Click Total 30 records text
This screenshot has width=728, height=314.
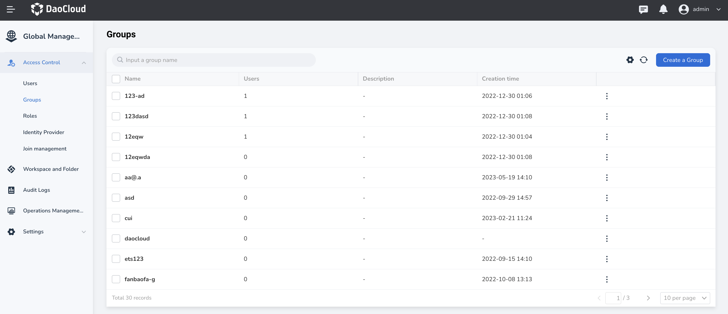(132, 298)
